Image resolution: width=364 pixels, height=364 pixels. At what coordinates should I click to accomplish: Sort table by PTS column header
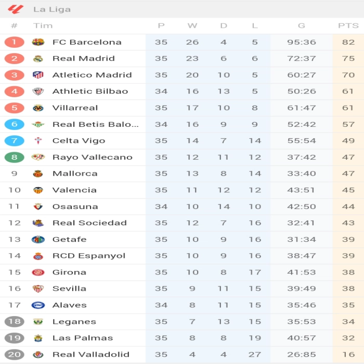coord(348,25)
